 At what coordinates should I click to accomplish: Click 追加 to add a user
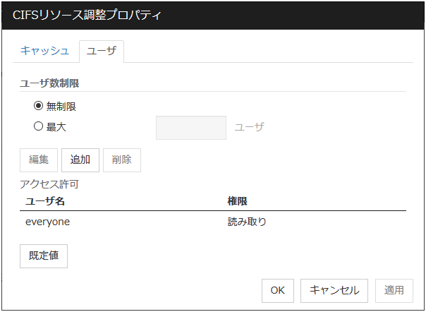[x=80, y=160]
